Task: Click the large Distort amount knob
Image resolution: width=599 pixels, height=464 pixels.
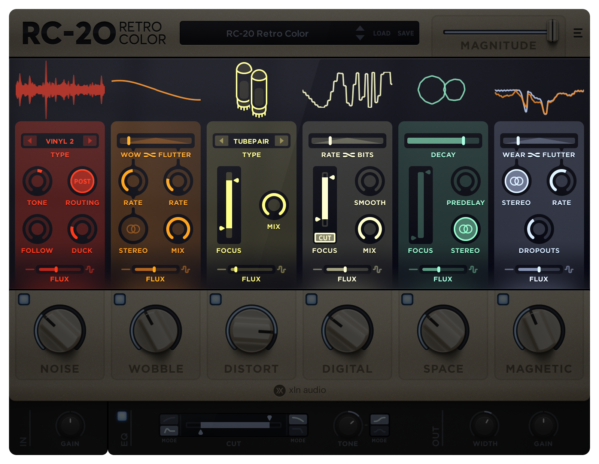Action: tap(252, 330)
